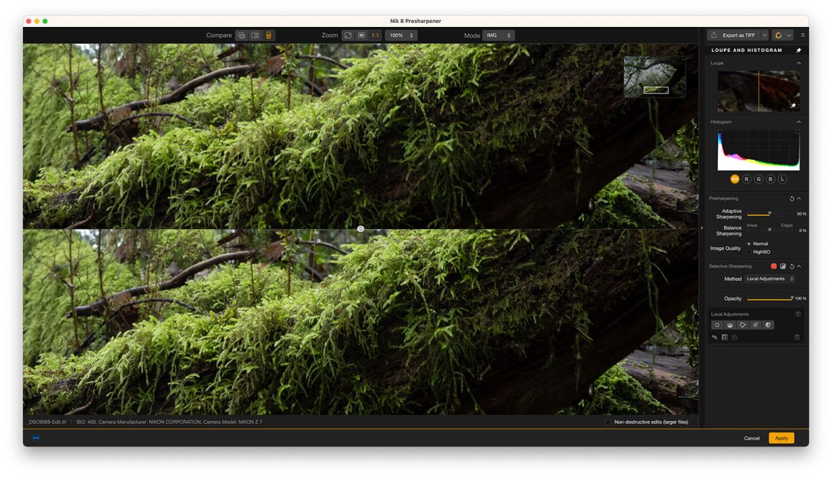The height and width of the screenshot is (477, 832).
Task: Open the Export as TIFF options arrow
Action: [x=765, y=35]
